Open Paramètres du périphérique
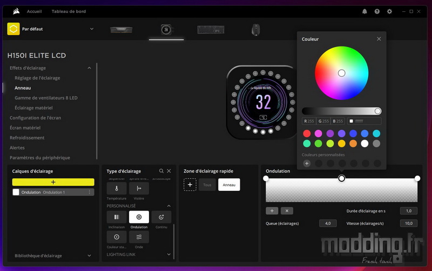The width and height of the screenshot is (432, 271). (x=39, y=157)
